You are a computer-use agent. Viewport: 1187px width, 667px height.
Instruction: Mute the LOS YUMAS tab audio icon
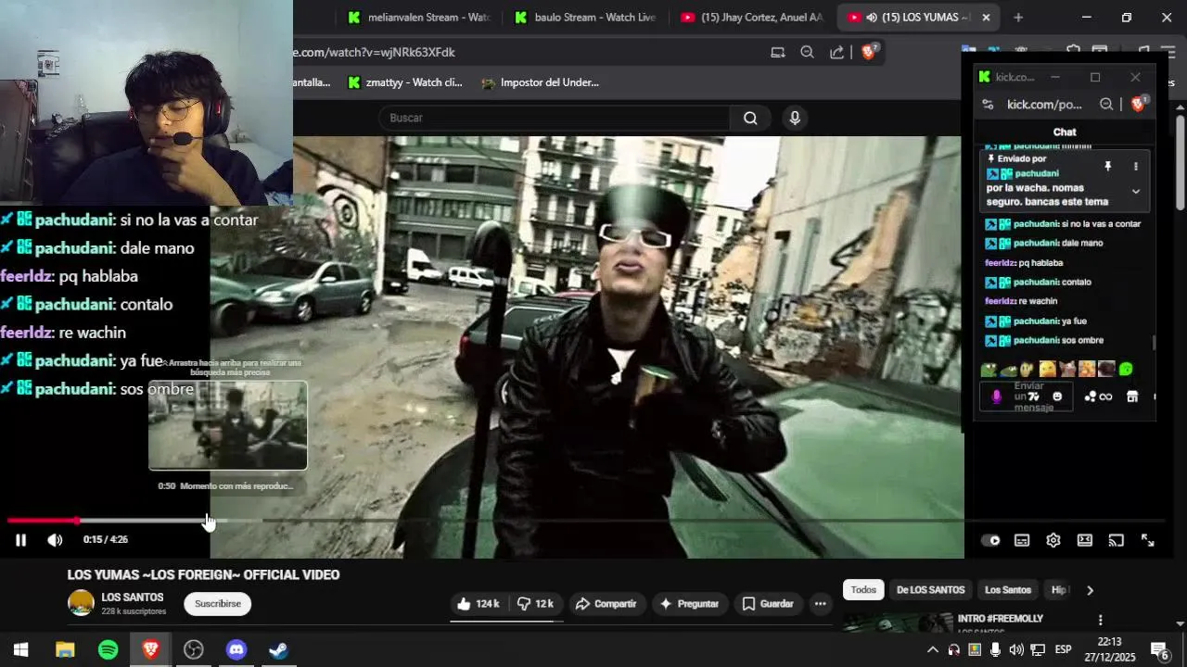[872, 18]
